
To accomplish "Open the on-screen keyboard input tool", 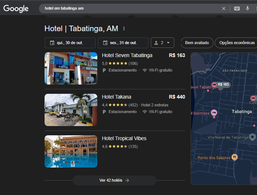I will coord(237,9).
